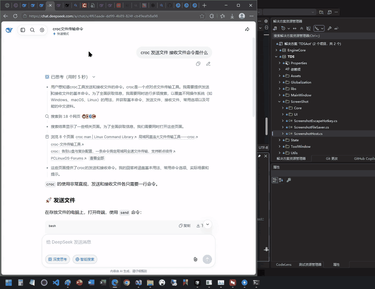Open Edge settings-and-more ellipsis menu
The image size is (375, 289).
251,16
